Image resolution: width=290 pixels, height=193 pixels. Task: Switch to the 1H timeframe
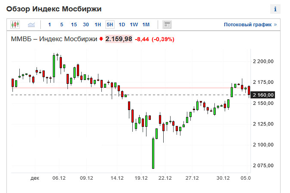[x=98, y=25]
